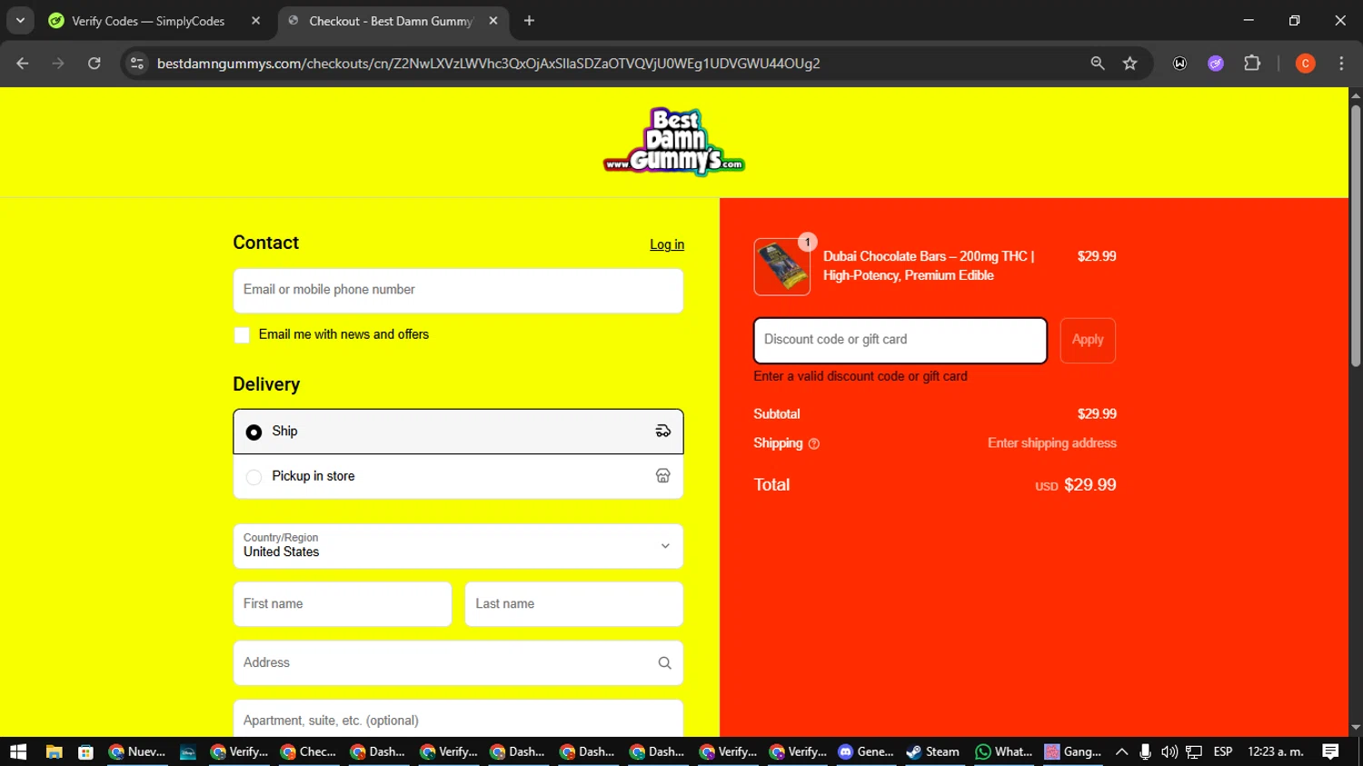This screenshot has height=766, width=1363.
Task: Open the Nuev... Chrome taskbar item
Action: [x=137, y=751]
